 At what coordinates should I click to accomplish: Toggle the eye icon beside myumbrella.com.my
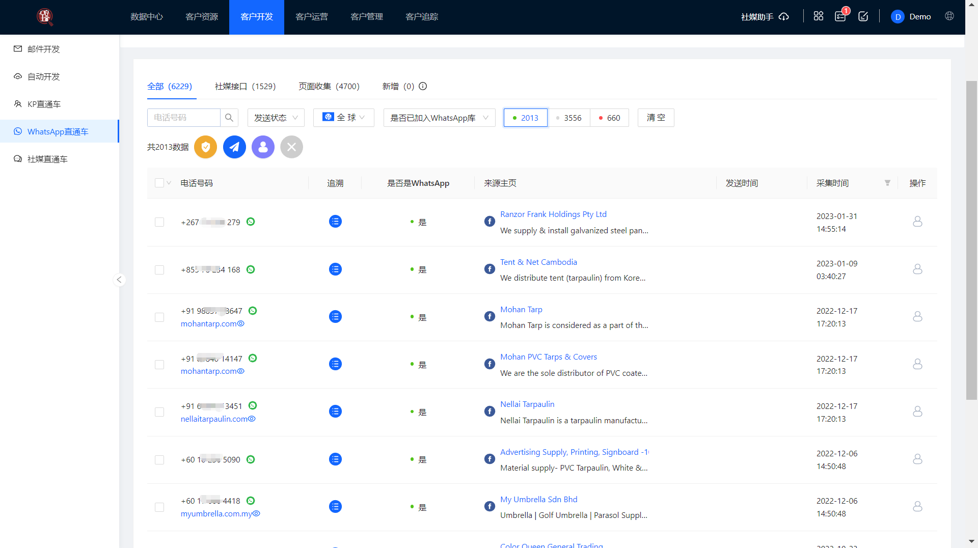click(x=257, y=514)
